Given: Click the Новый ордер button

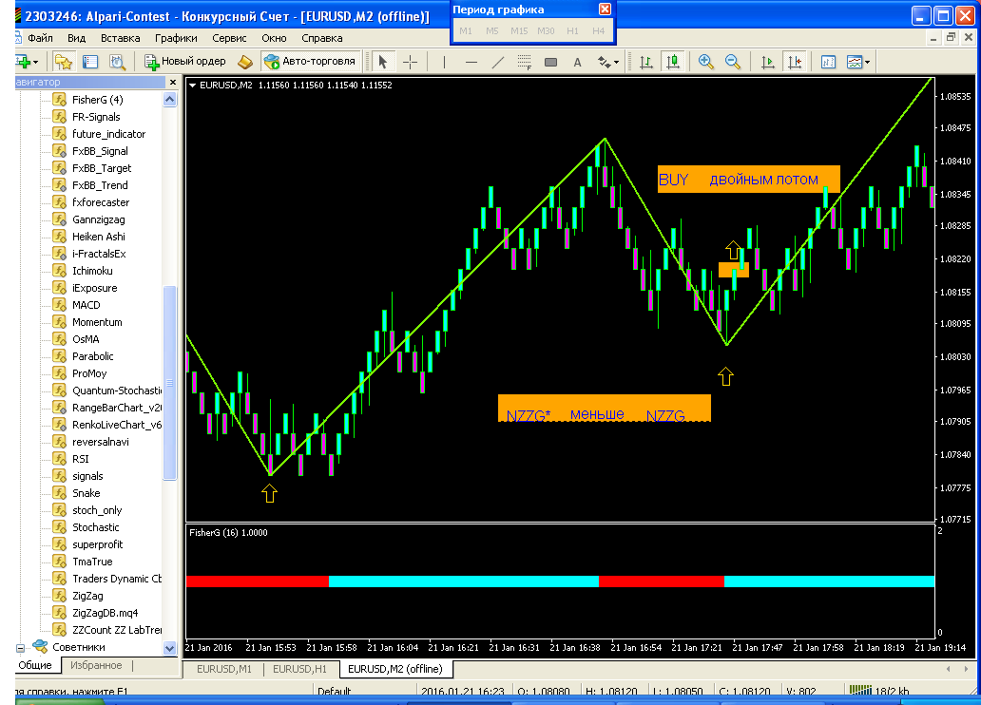Looking at the screenshot, I should pyautogui.click(x=185, y=62).
